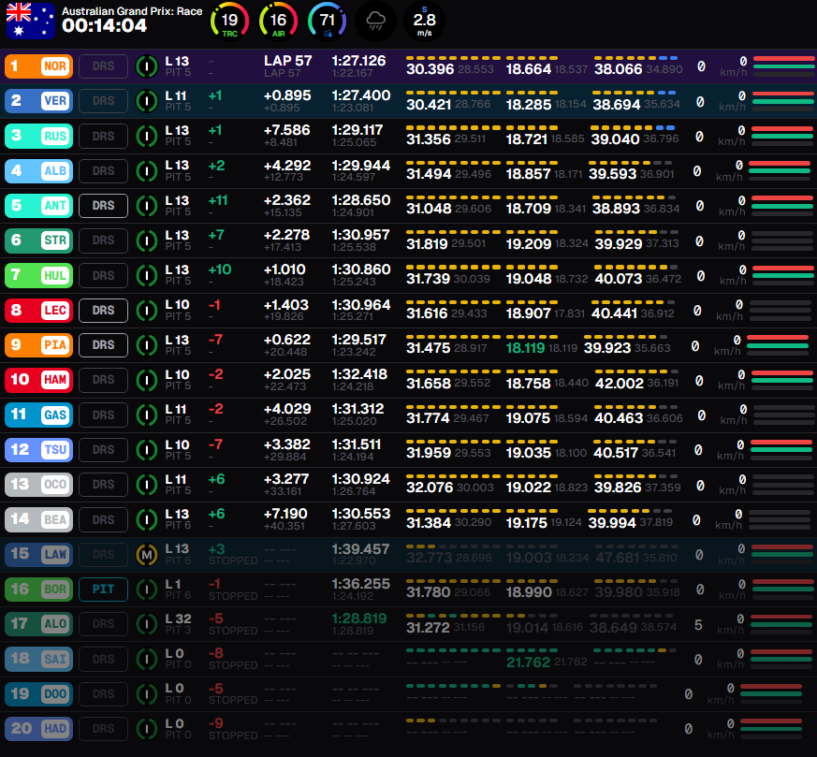
Task: Click HAM sector three time 42.002
Action: [619, 384]
